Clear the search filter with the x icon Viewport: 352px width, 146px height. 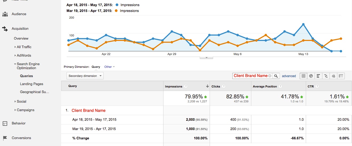270,76
